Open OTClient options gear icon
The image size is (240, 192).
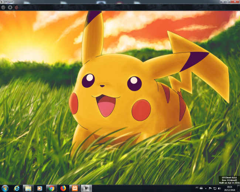(x=10, y=7)
